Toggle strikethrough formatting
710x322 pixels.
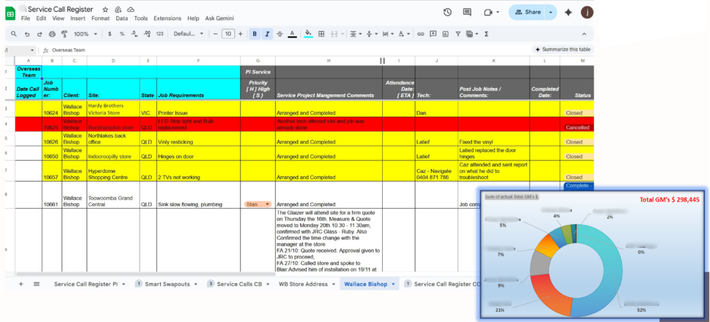(x=279, y=33)
